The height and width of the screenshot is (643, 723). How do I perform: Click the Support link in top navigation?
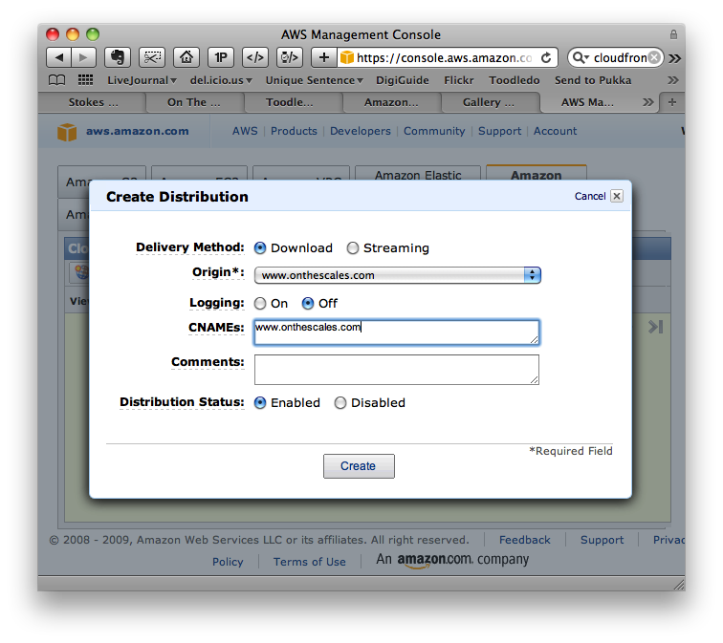[x=499, y=131]
